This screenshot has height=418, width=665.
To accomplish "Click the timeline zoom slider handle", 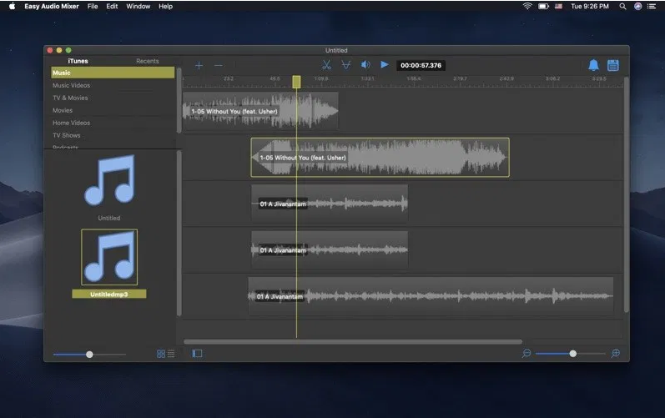I will pyautogui.click(x=572, y=354).
